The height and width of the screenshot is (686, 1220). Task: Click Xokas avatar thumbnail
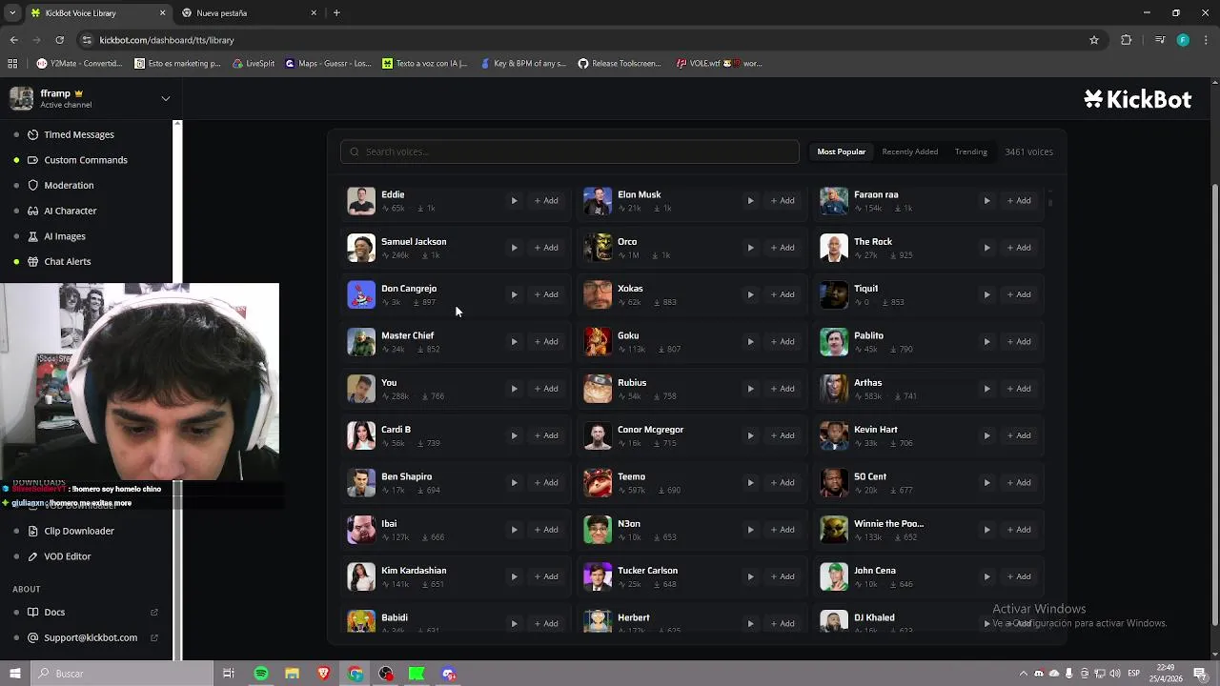point(598,294)
